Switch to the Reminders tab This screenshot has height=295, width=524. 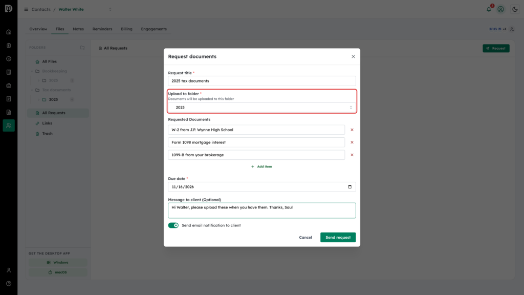coord(102,29)
